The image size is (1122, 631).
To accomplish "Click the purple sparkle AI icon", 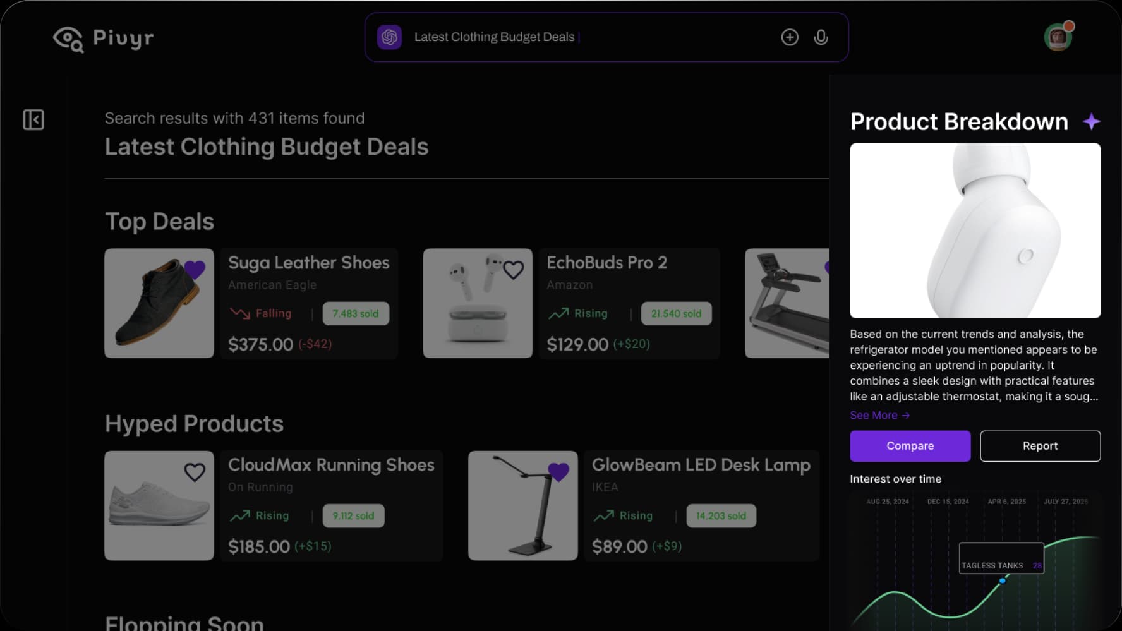I will pyautogui.click(x=1092, y=121).
